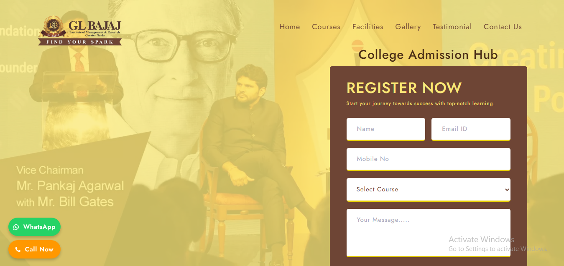Click the WhatsApp icon on the green button
564x266 pixels.
[x=16, y=227]
